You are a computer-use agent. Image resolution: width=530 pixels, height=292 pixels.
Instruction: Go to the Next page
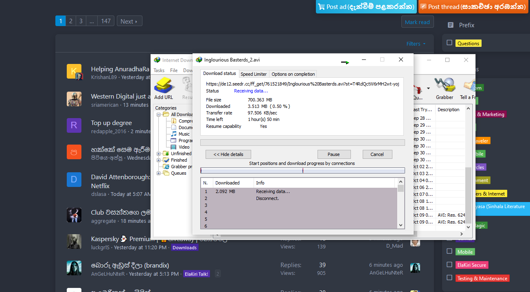pyautogui.click(x=129, y=21)
